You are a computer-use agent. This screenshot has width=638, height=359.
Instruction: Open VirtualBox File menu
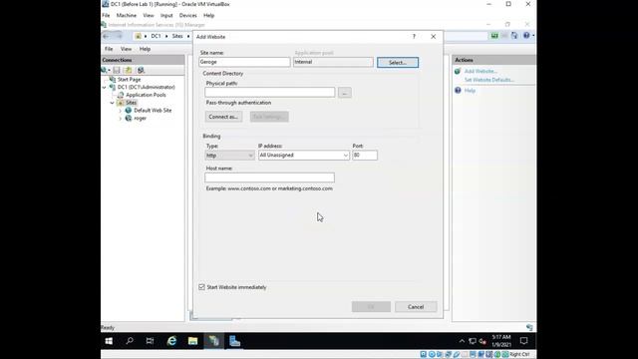[106, 16]
